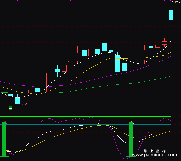181x161 pixels.
Task: Click the first green 低 signal bar in indicator
Action: (x=4, y=140)
